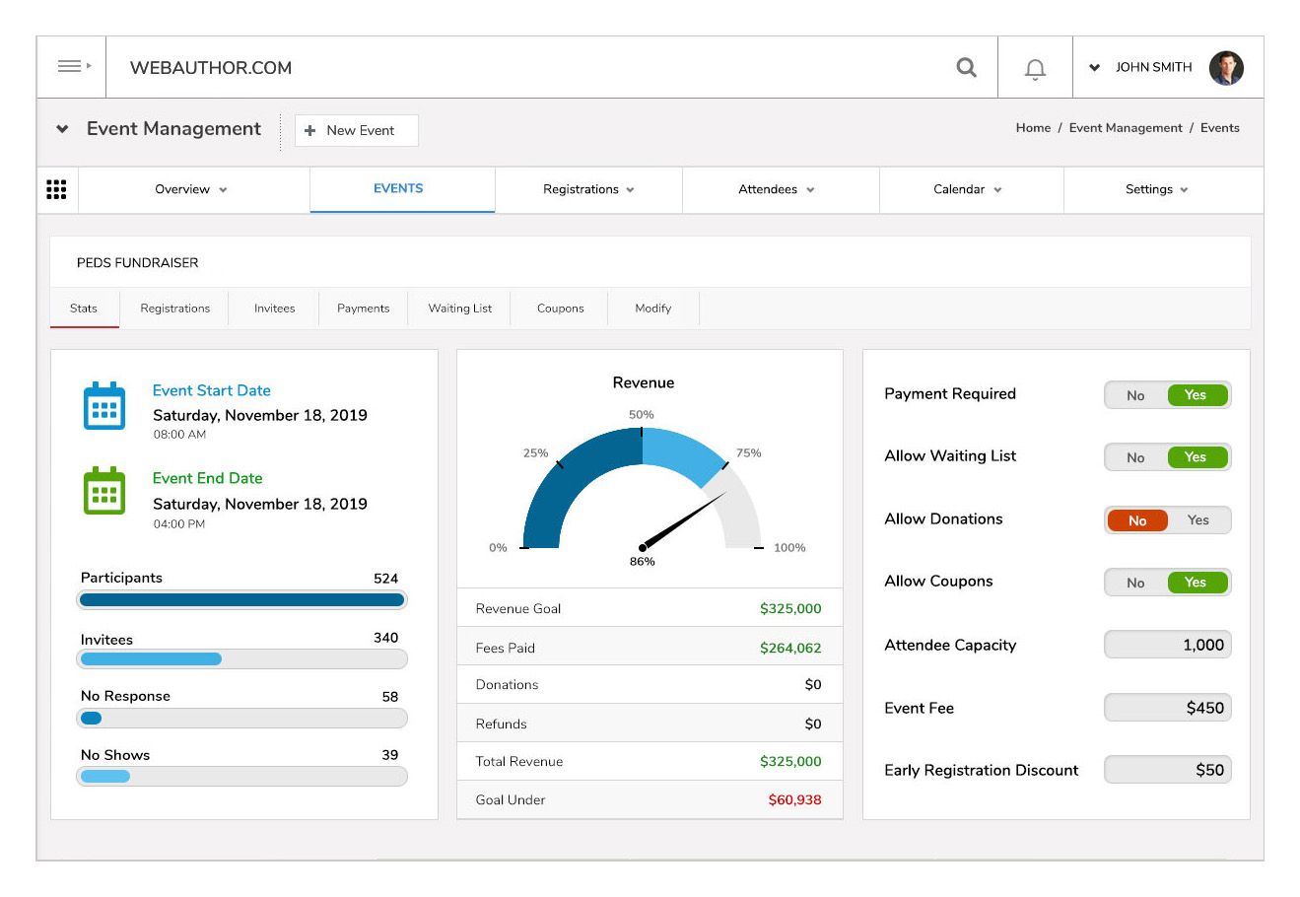Toggle the Payment Required switch
The width and height of the screenshot is (1300, 897).
(x=1167, y=395)
